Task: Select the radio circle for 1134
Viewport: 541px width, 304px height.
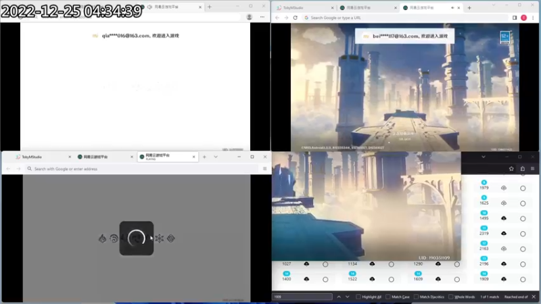Action: click(x=391, y=264)
